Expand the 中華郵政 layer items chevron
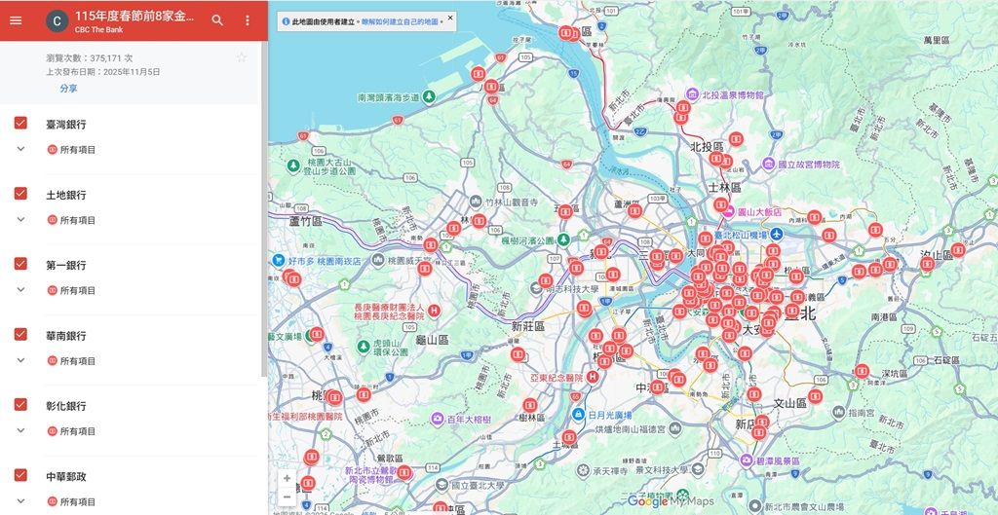998x515 pixels. 20,501
